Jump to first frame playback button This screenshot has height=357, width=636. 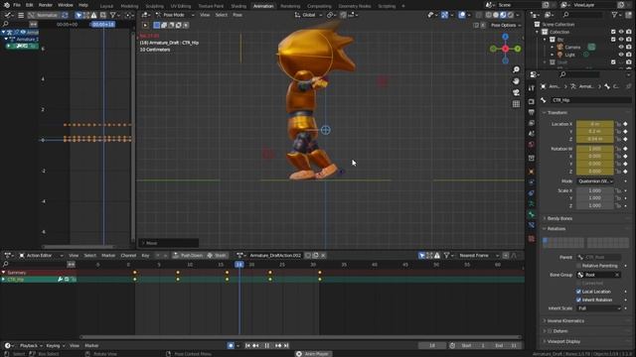coord(247,346)
